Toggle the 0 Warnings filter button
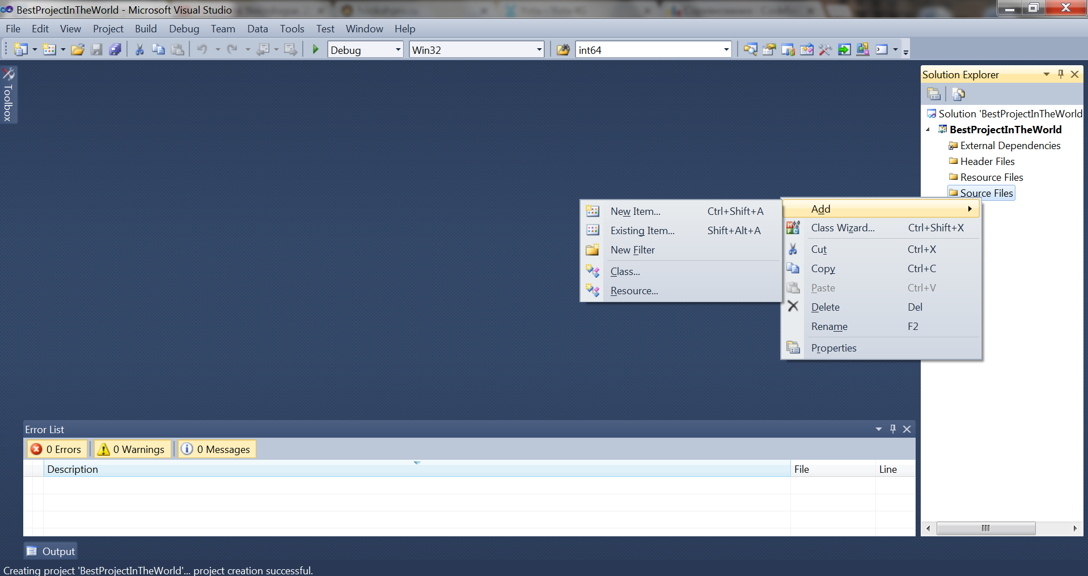The image size is (1088, 576). pyautogui.click(x=132, y=449)
